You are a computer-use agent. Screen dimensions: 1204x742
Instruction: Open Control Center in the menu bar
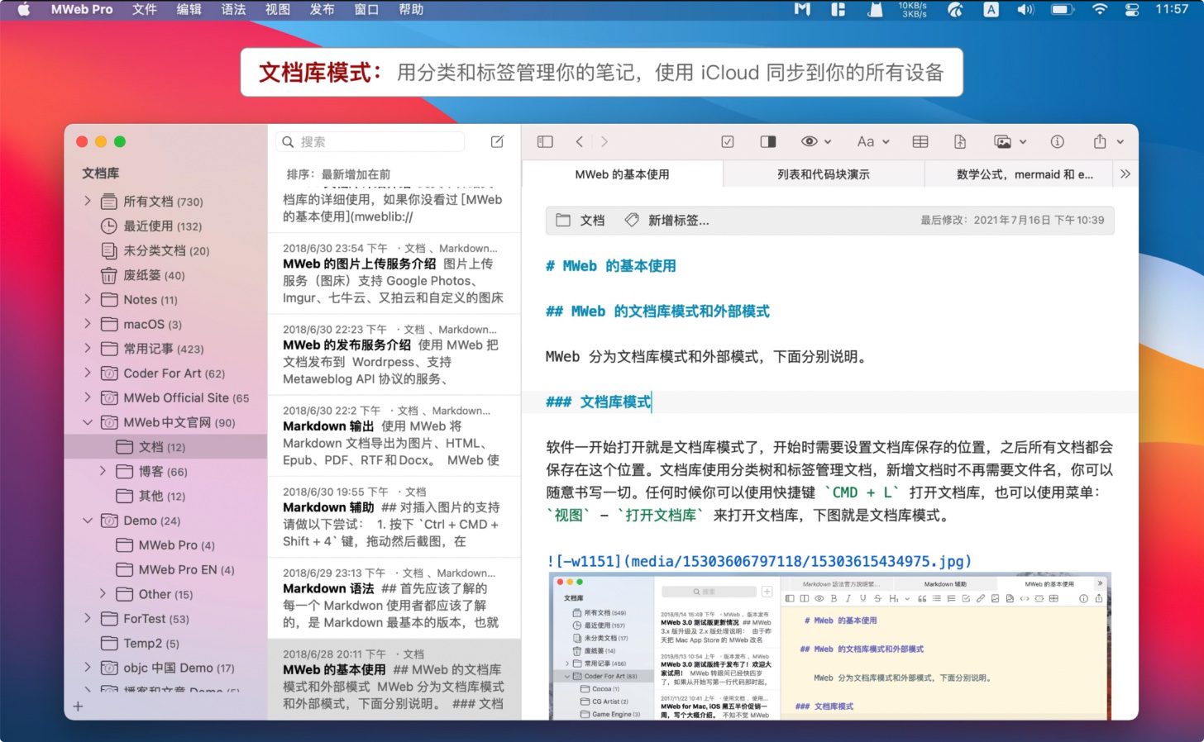1132,10
